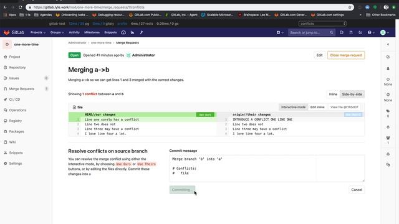The height and width of the screenshot is (224, 399).
Task: Click the lock icon in right sidebar
Action: (388, 127)
